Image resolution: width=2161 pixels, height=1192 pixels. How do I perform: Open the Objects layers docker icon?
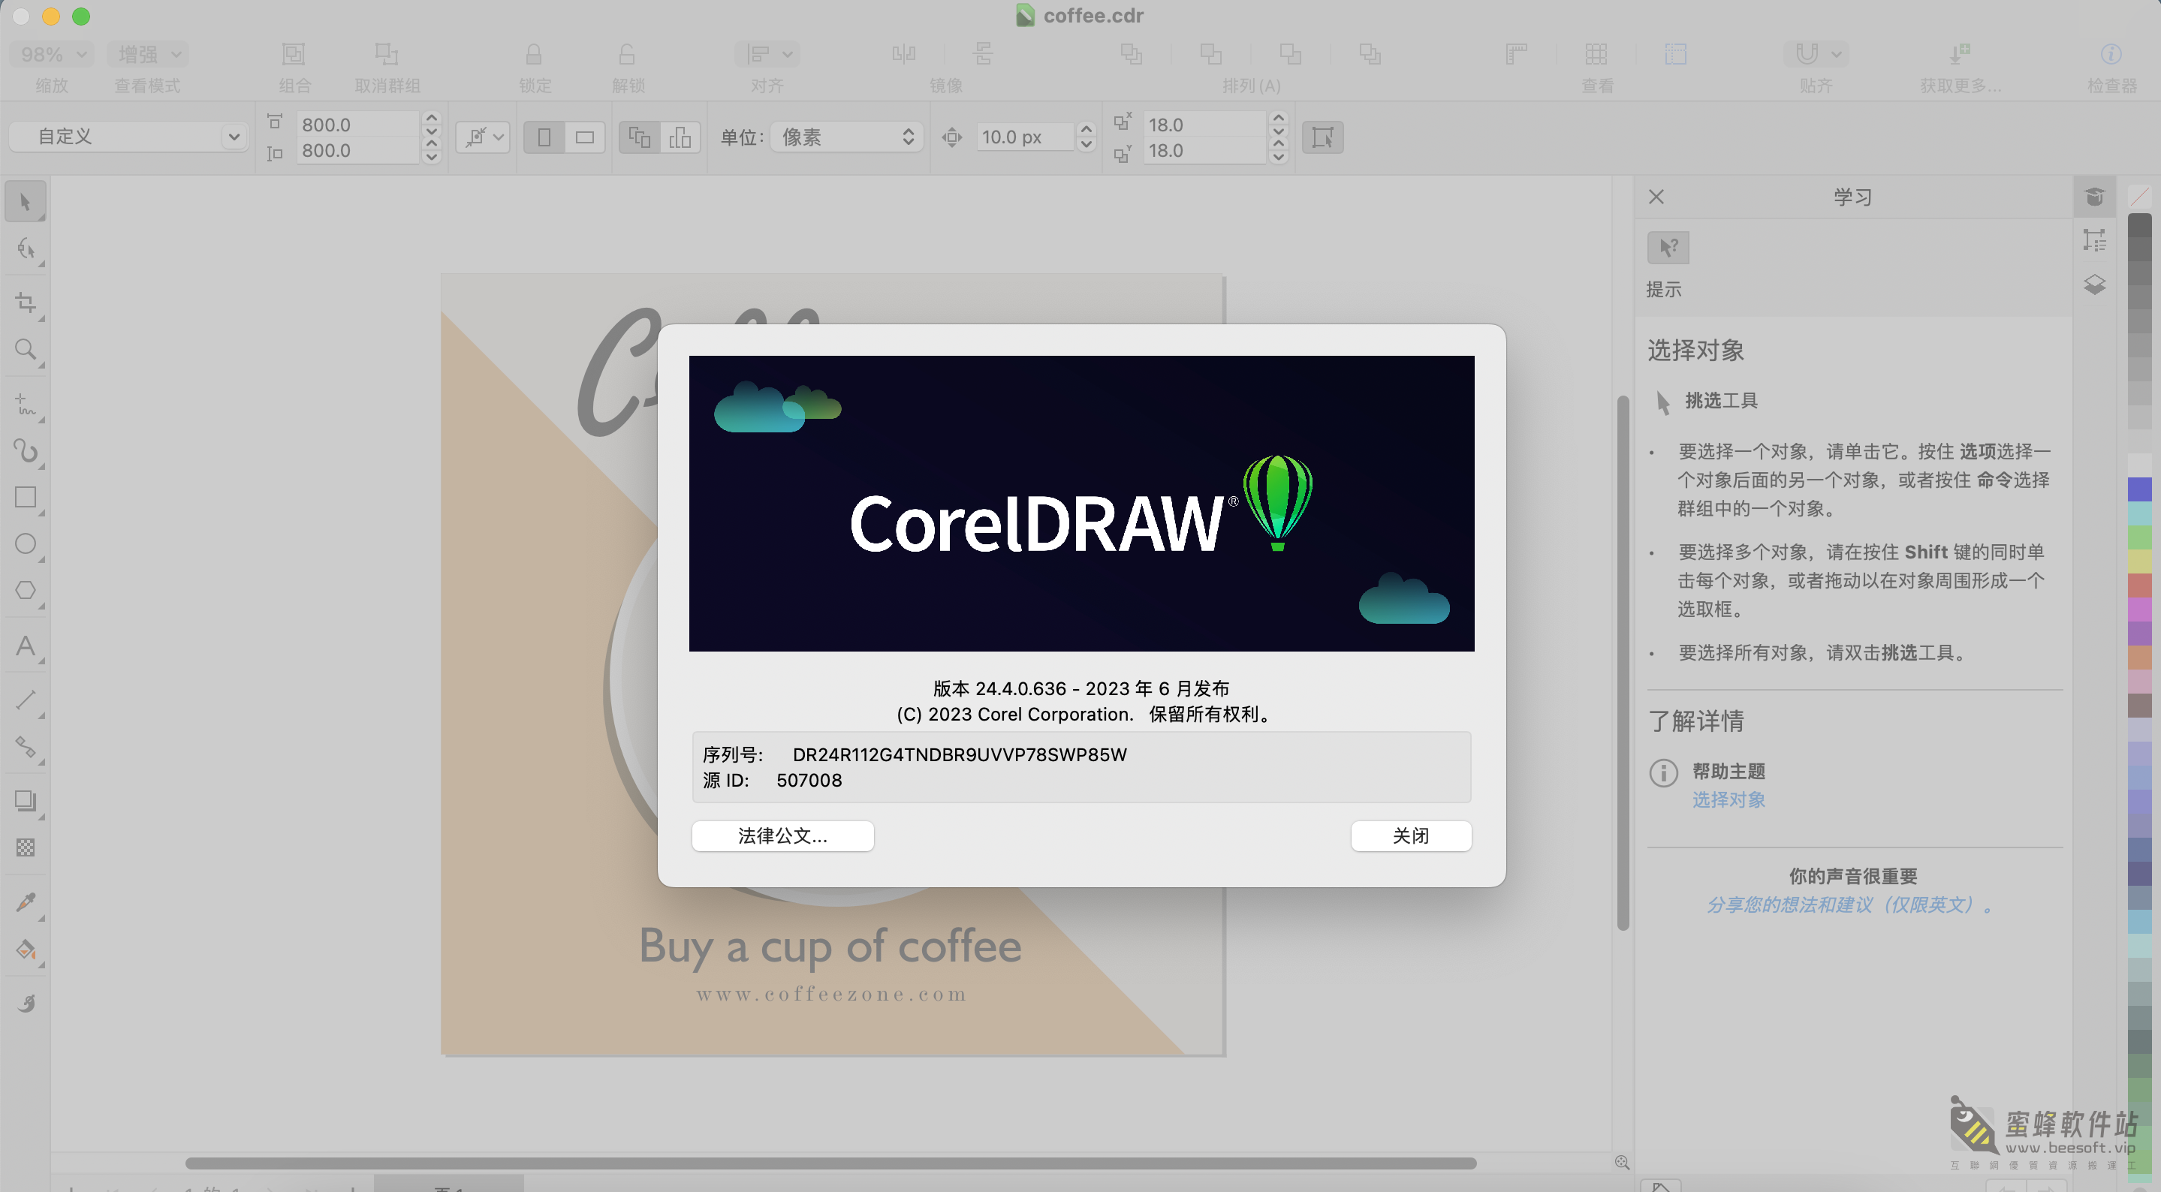tap(2095, 285)
